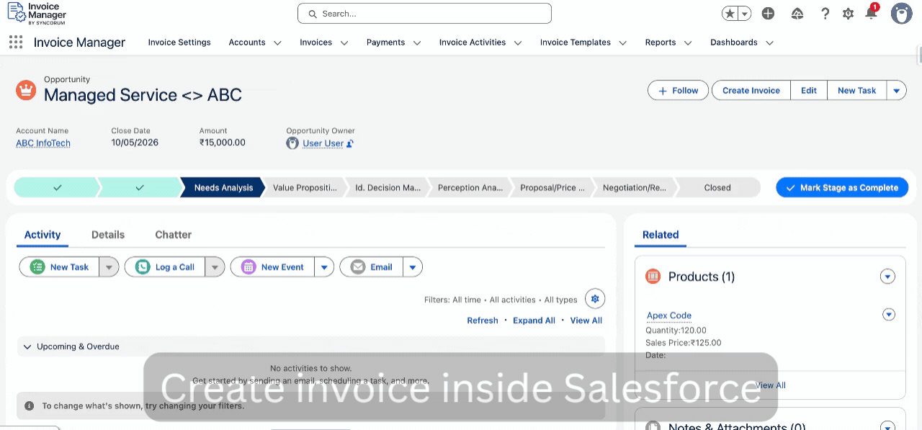Open the notifications bell
This screenshot has width=922, height=430.
tap(871, 13)
